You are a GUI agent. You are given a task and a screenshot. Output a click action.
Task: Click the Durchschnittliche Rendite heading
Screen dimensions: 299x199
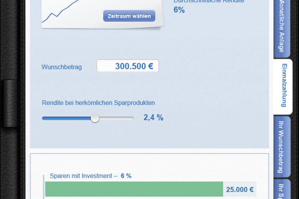tap(209, 1)
